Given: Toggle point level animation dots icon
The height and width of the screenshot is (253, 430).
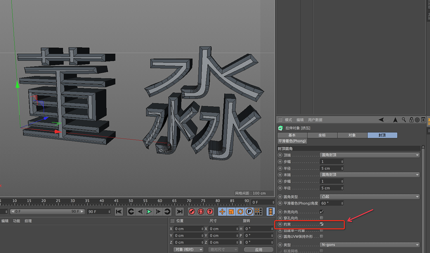Looking at the screenshot, I should 258,211.
